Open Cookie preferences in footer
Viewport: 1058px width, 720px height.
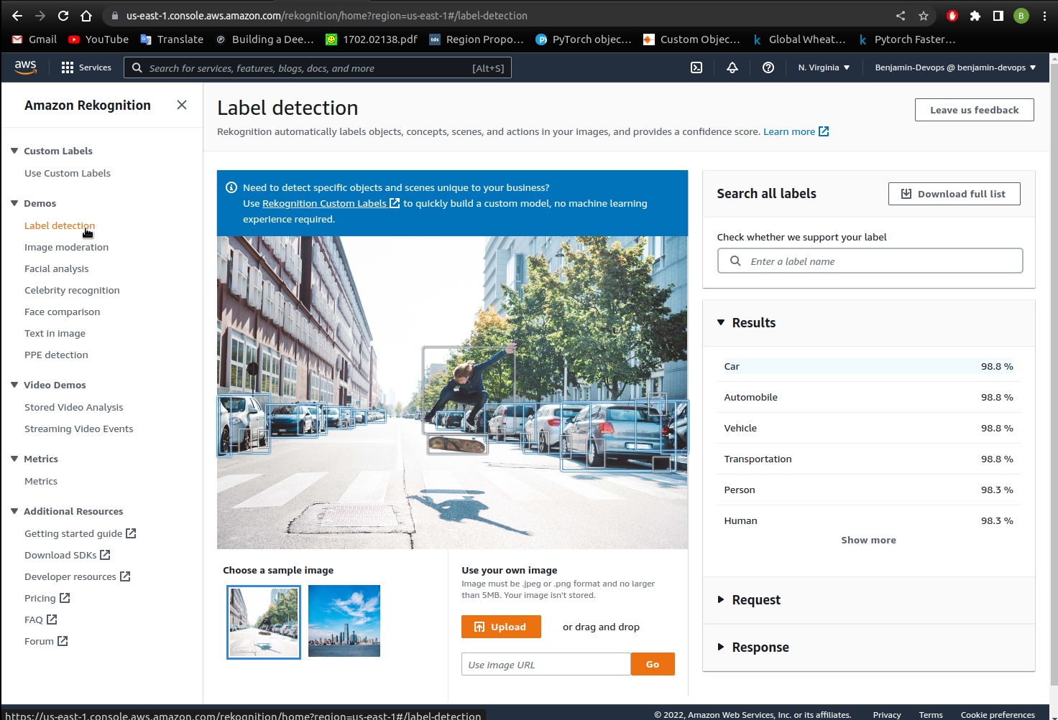[998, 714]
